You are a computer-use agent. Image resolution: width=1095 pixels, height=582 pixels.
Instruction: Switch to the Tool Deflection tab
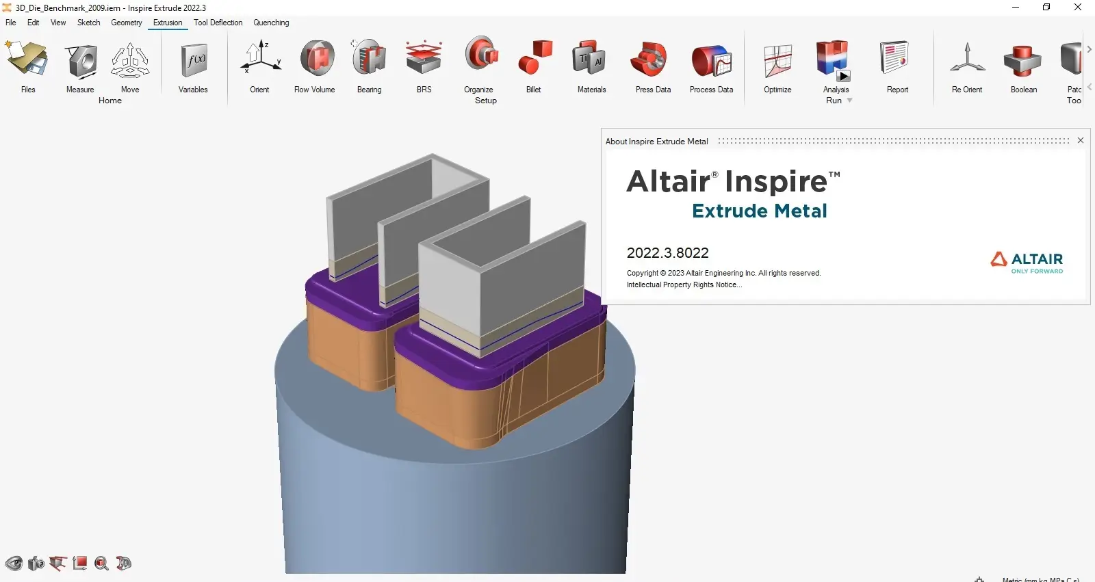(218, 23)
